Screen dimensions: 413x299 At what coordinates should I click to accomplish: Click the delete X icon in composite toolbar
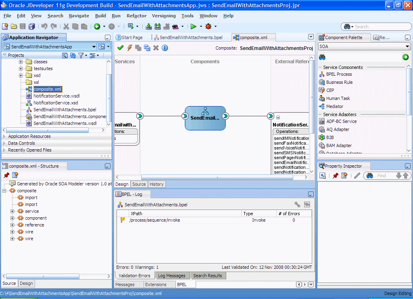point(156,48)
